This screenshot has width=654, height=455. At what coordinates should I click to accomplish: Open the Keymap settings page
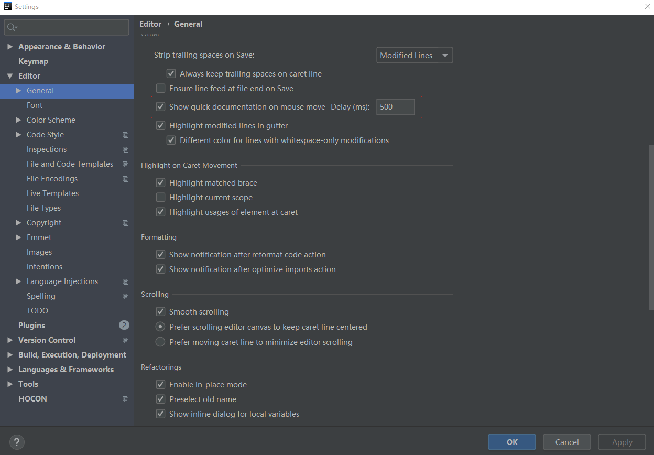click(x=33, y=61)
